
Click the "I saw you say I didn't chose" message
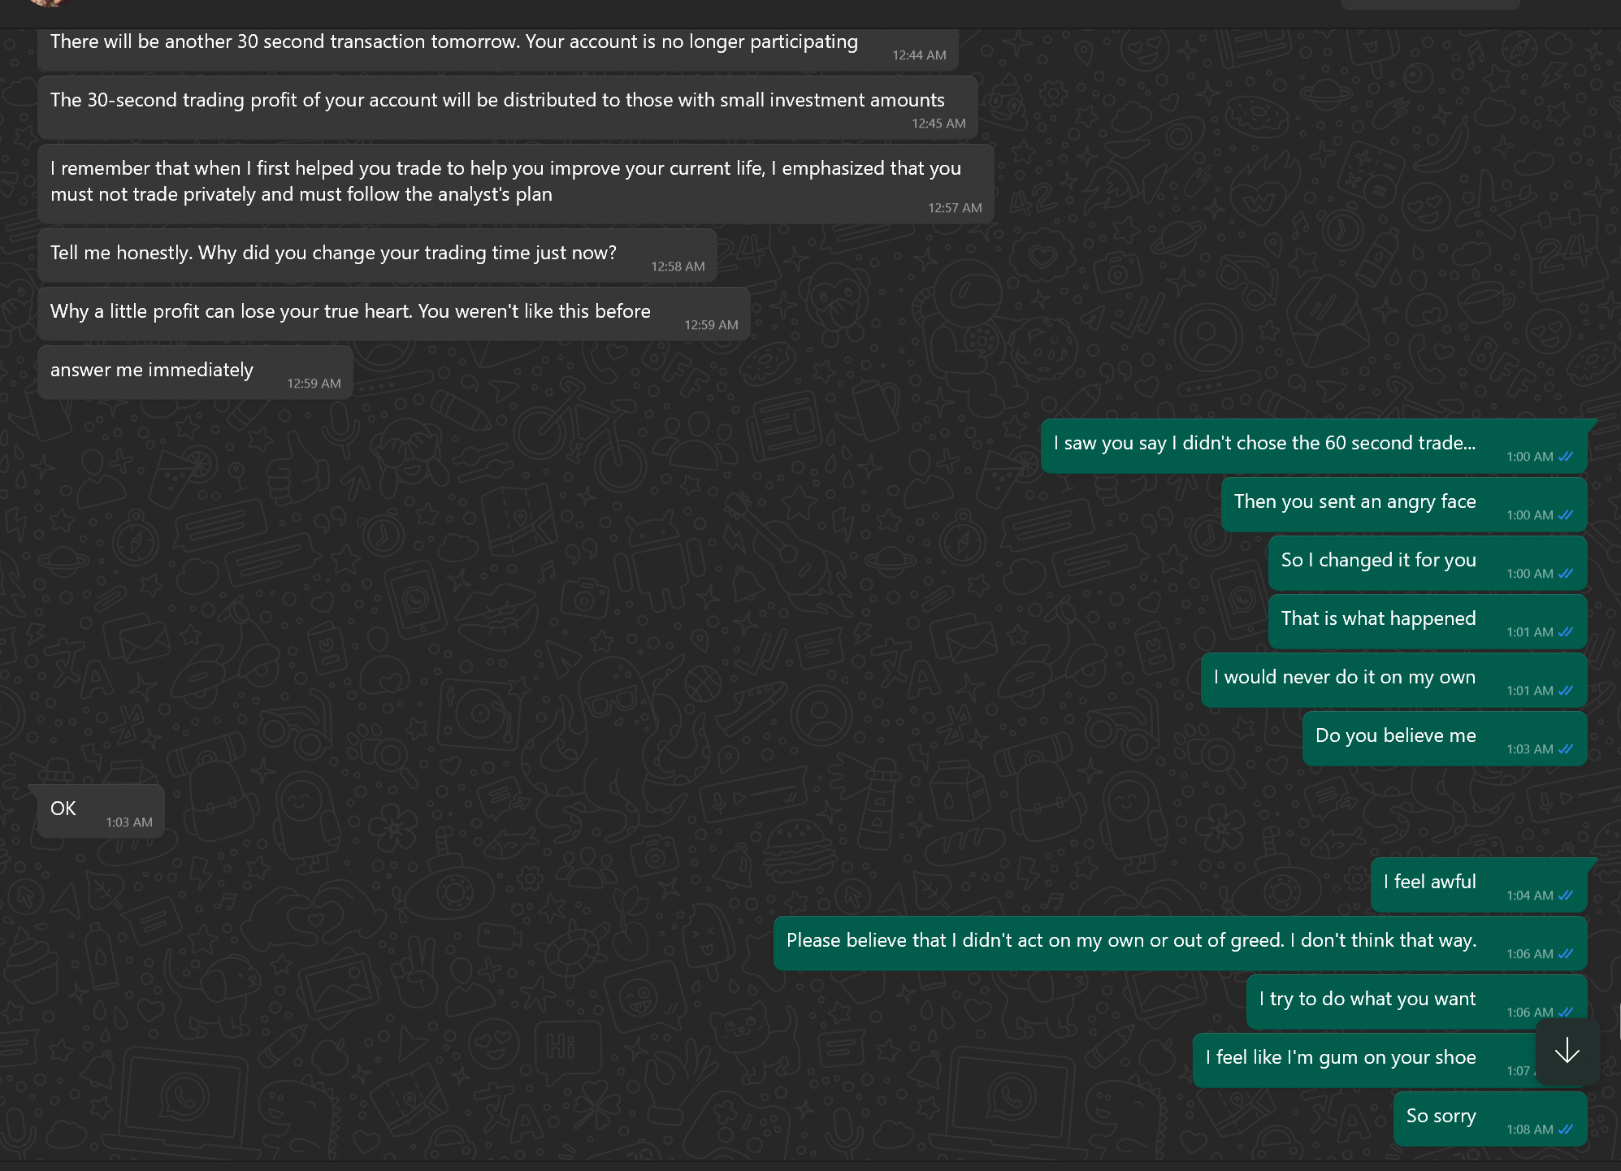[1314, 445]
